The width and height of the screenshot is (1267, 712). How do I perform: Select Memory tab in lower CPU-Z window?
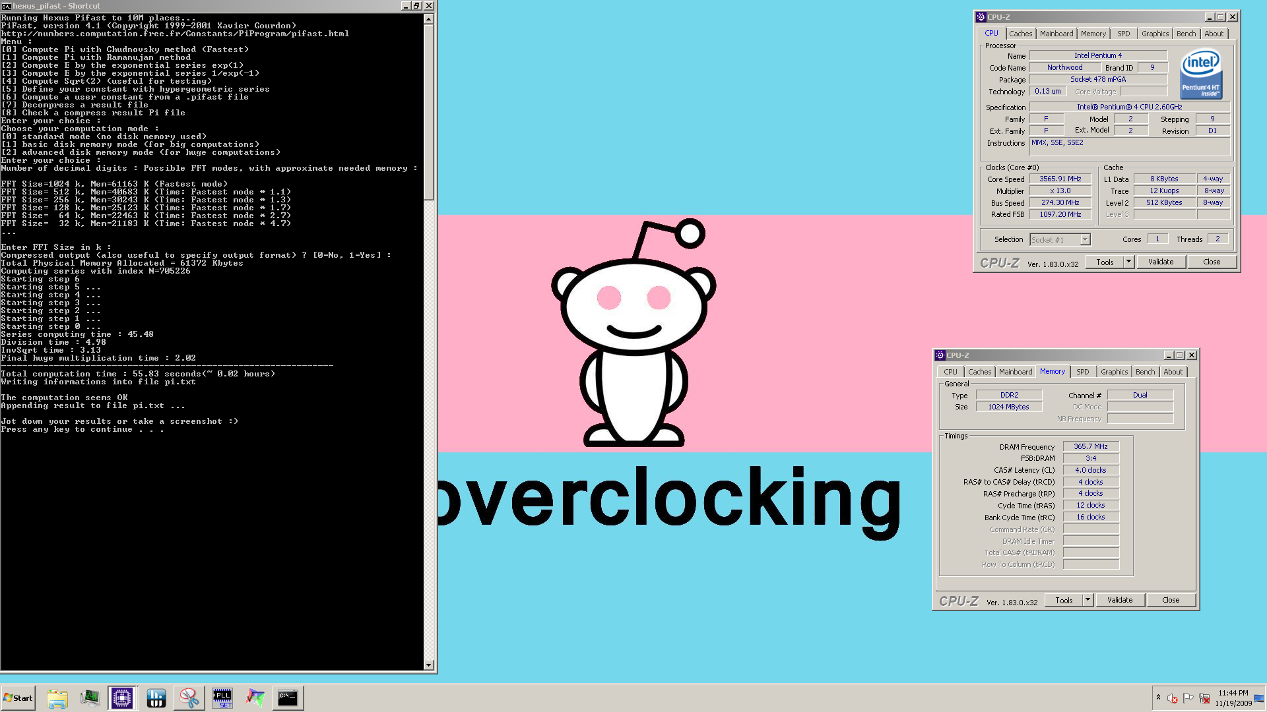click(x=1053, y=371)
